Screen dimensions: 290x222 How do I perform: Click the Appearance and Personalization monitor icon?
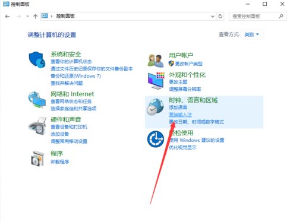coord(156,81)
